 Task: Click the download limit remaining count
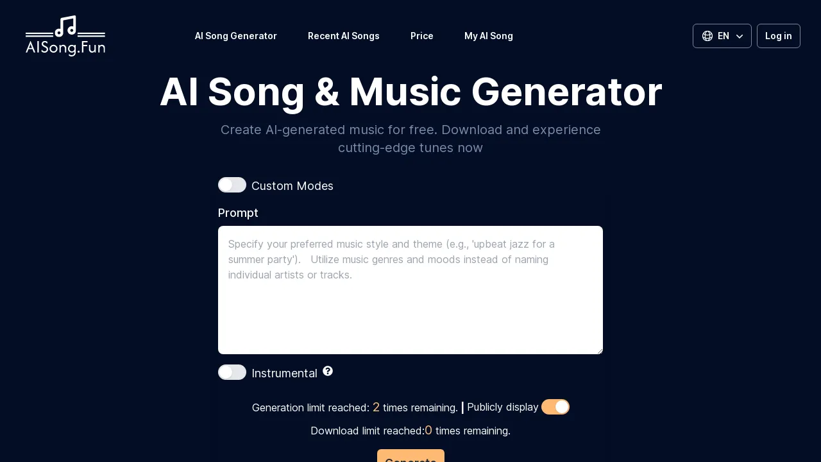point(428,431)
